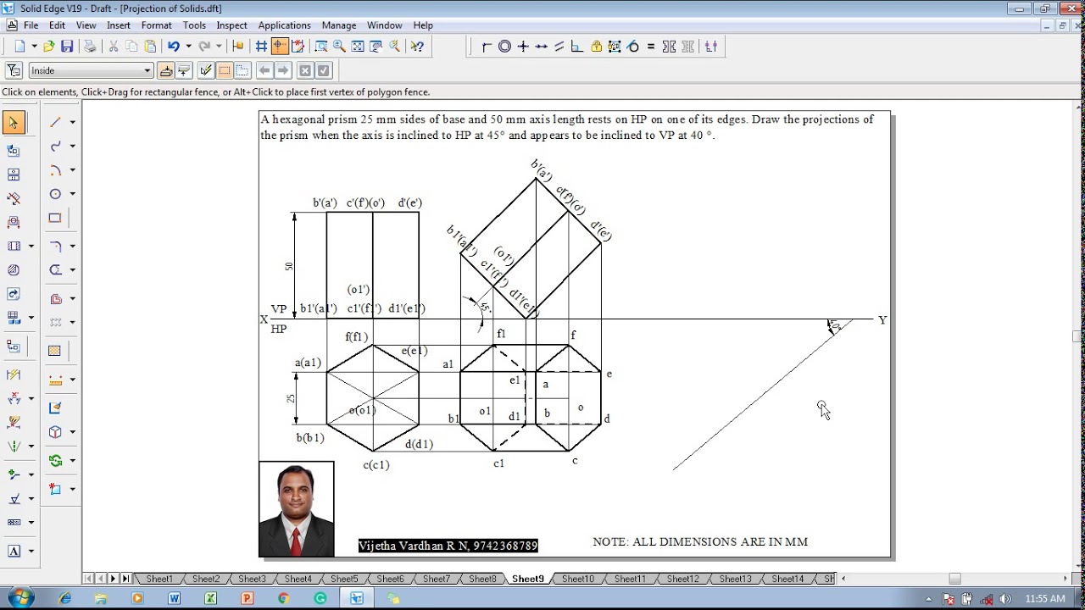Toggle the grid display button
This screenshot has width=1085, height=610.
tap(262, 47)
